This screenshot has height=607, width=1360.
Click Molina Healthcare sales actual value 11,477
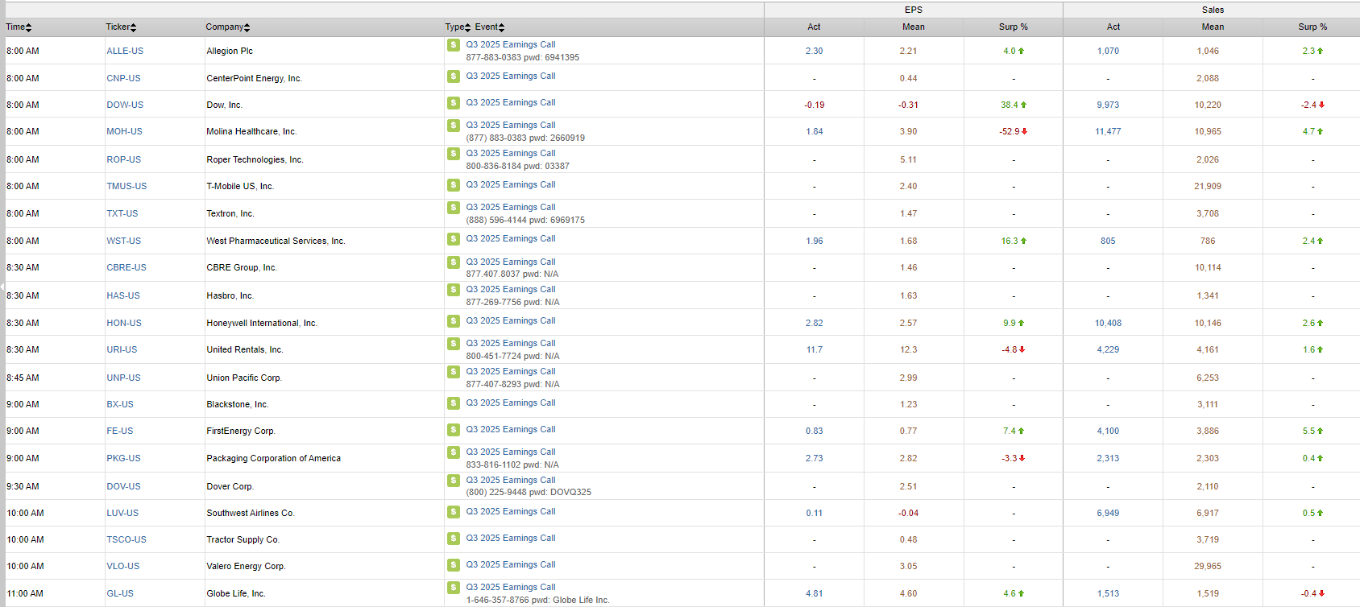coord(1108,132)
